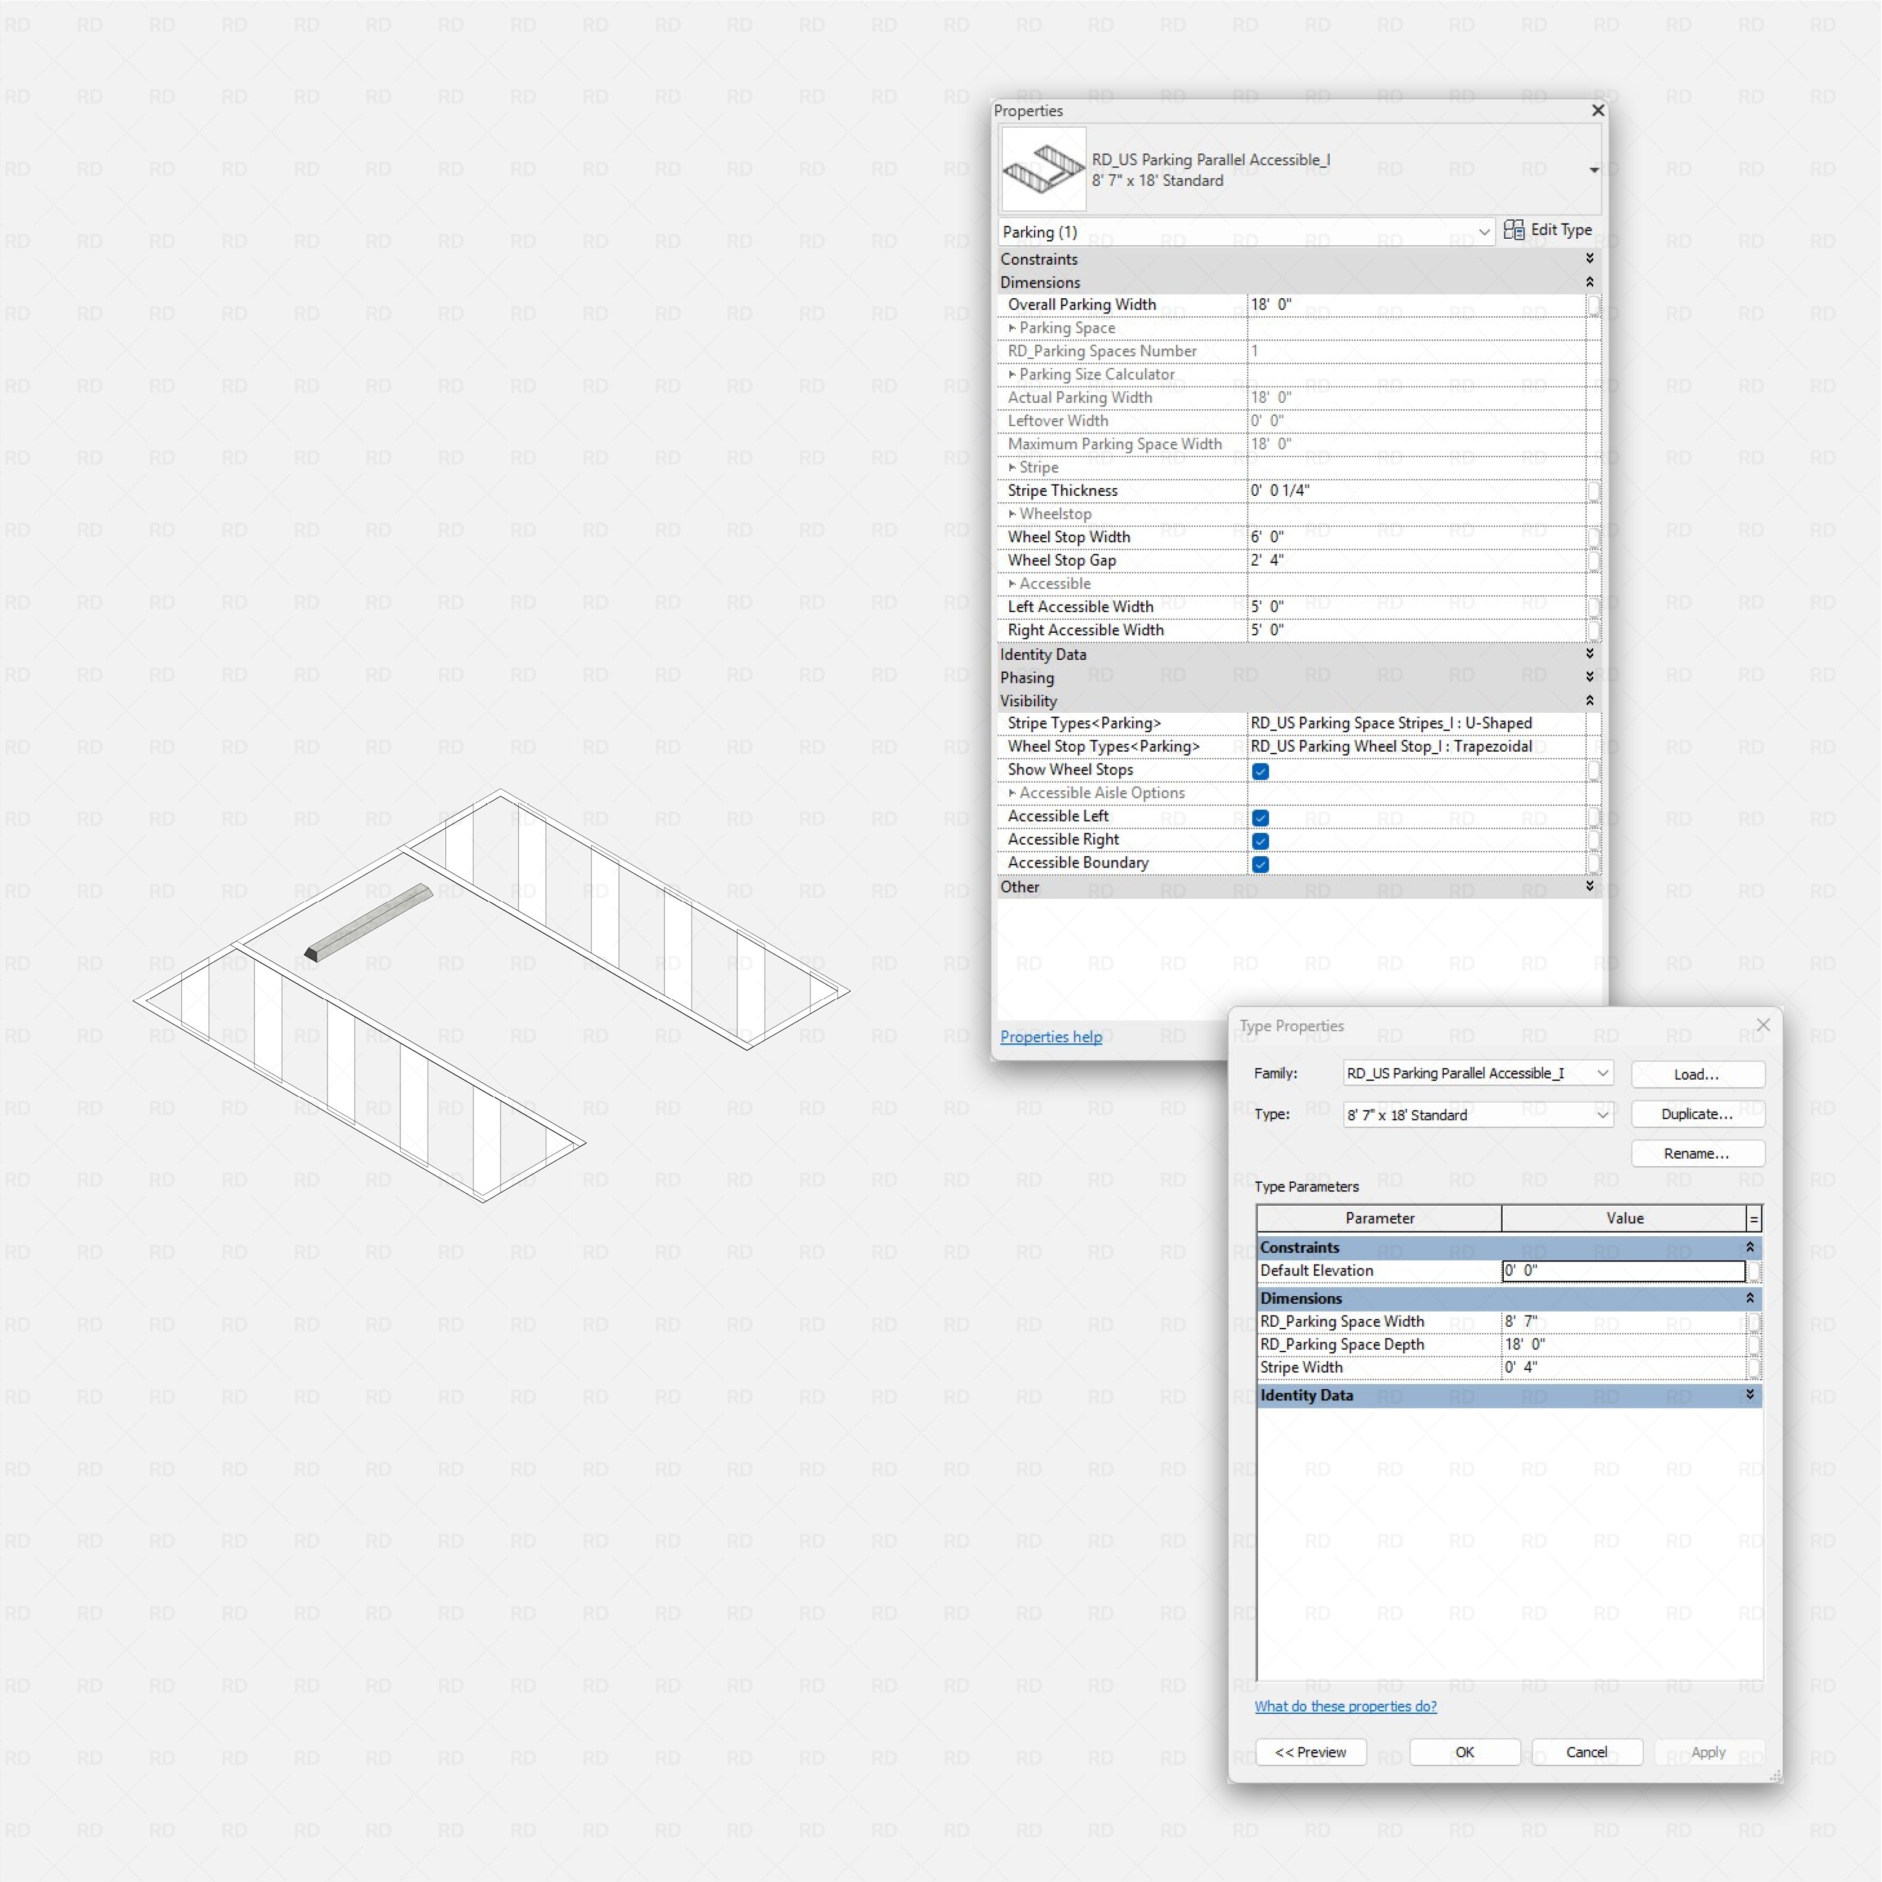
Task: Click the Rename... button
Action: click(1697, 1153)
